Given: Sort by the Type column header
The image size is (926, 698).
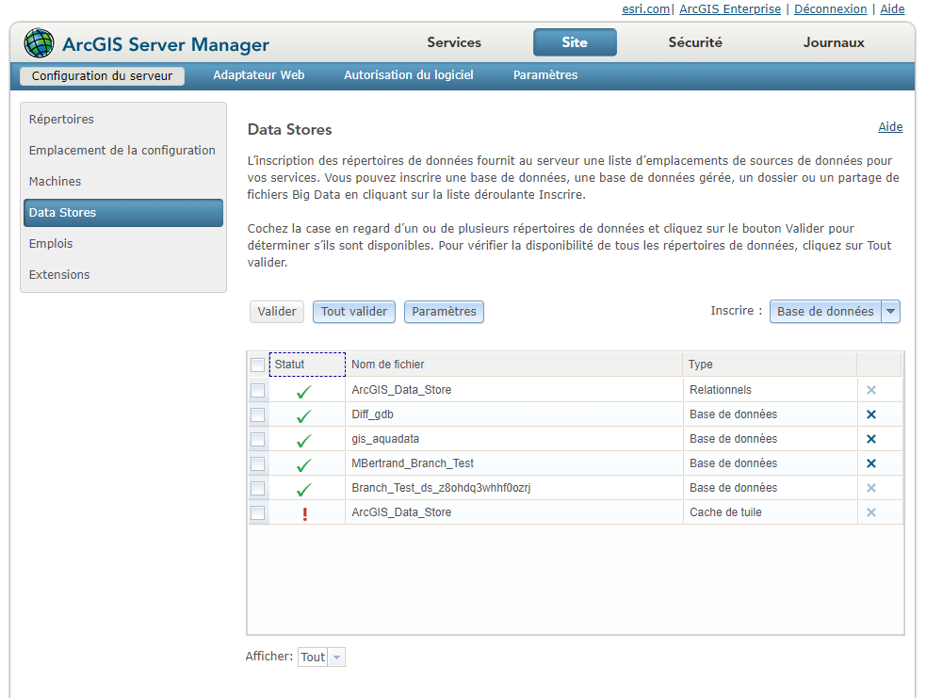Looking at the screenshot, I should click(x=770, y=365).
